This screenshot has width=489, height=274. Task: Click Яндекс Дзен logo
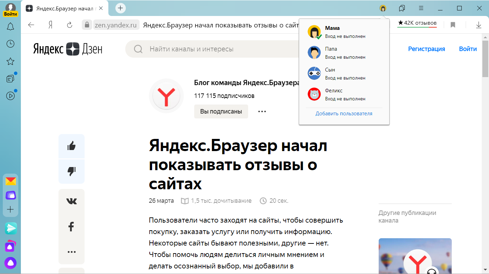pyautogui.click(x=68, y=49)
